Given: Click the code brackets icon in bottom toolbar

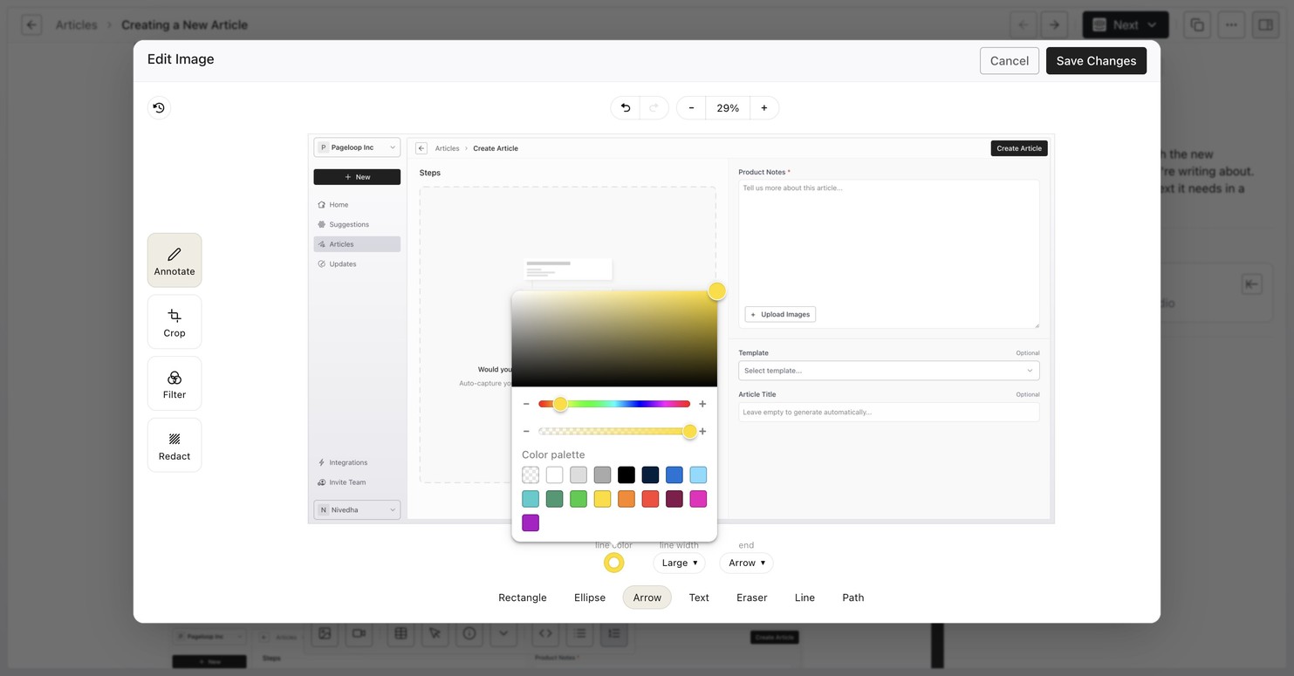Looking at the screenshot, I should (x=545, y=633).
